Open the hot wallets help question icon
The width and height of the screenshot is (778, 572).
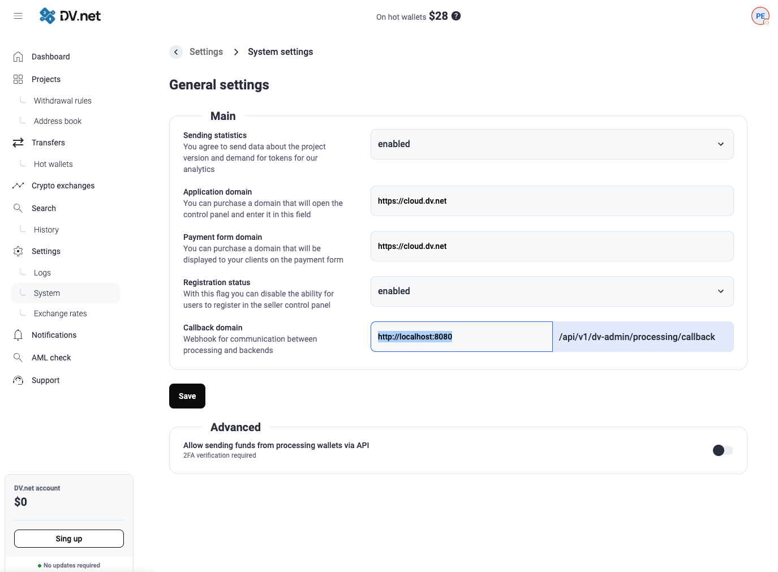coord(456,16)
